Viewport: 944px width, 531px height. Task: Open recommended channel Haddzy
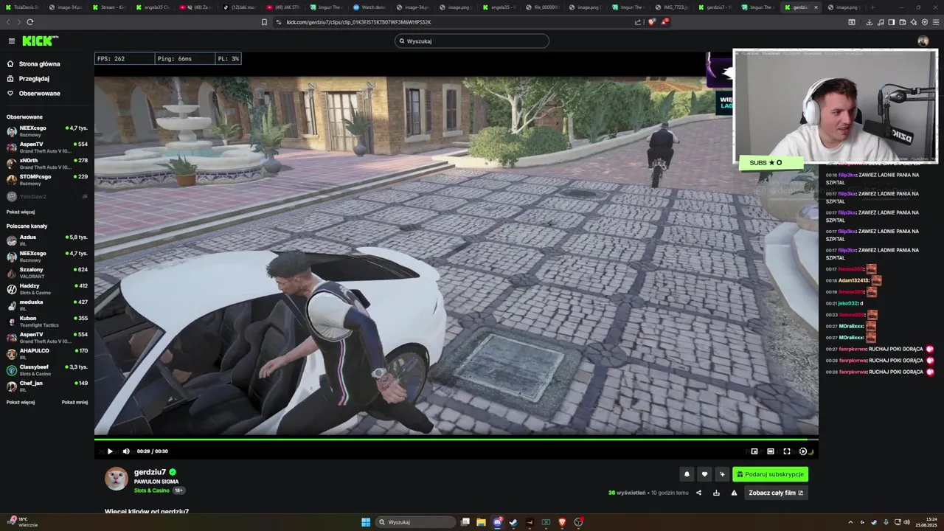tap(47, 289)
